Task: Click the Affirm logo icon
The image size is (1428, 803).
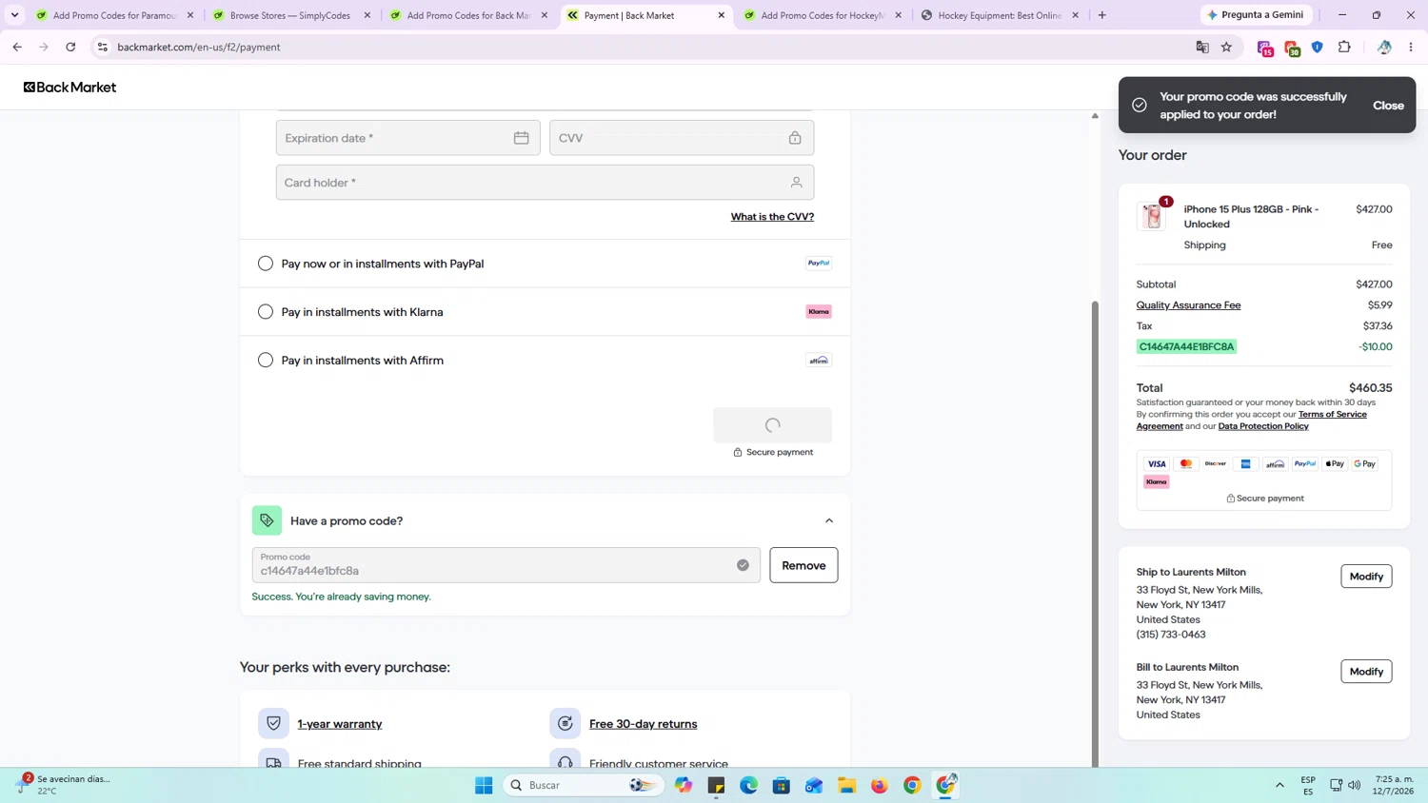Action: point(819,361)
